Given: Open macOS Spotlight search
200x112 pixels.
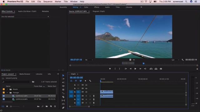Looking at the screenshot, I should (x=186, y=2).
